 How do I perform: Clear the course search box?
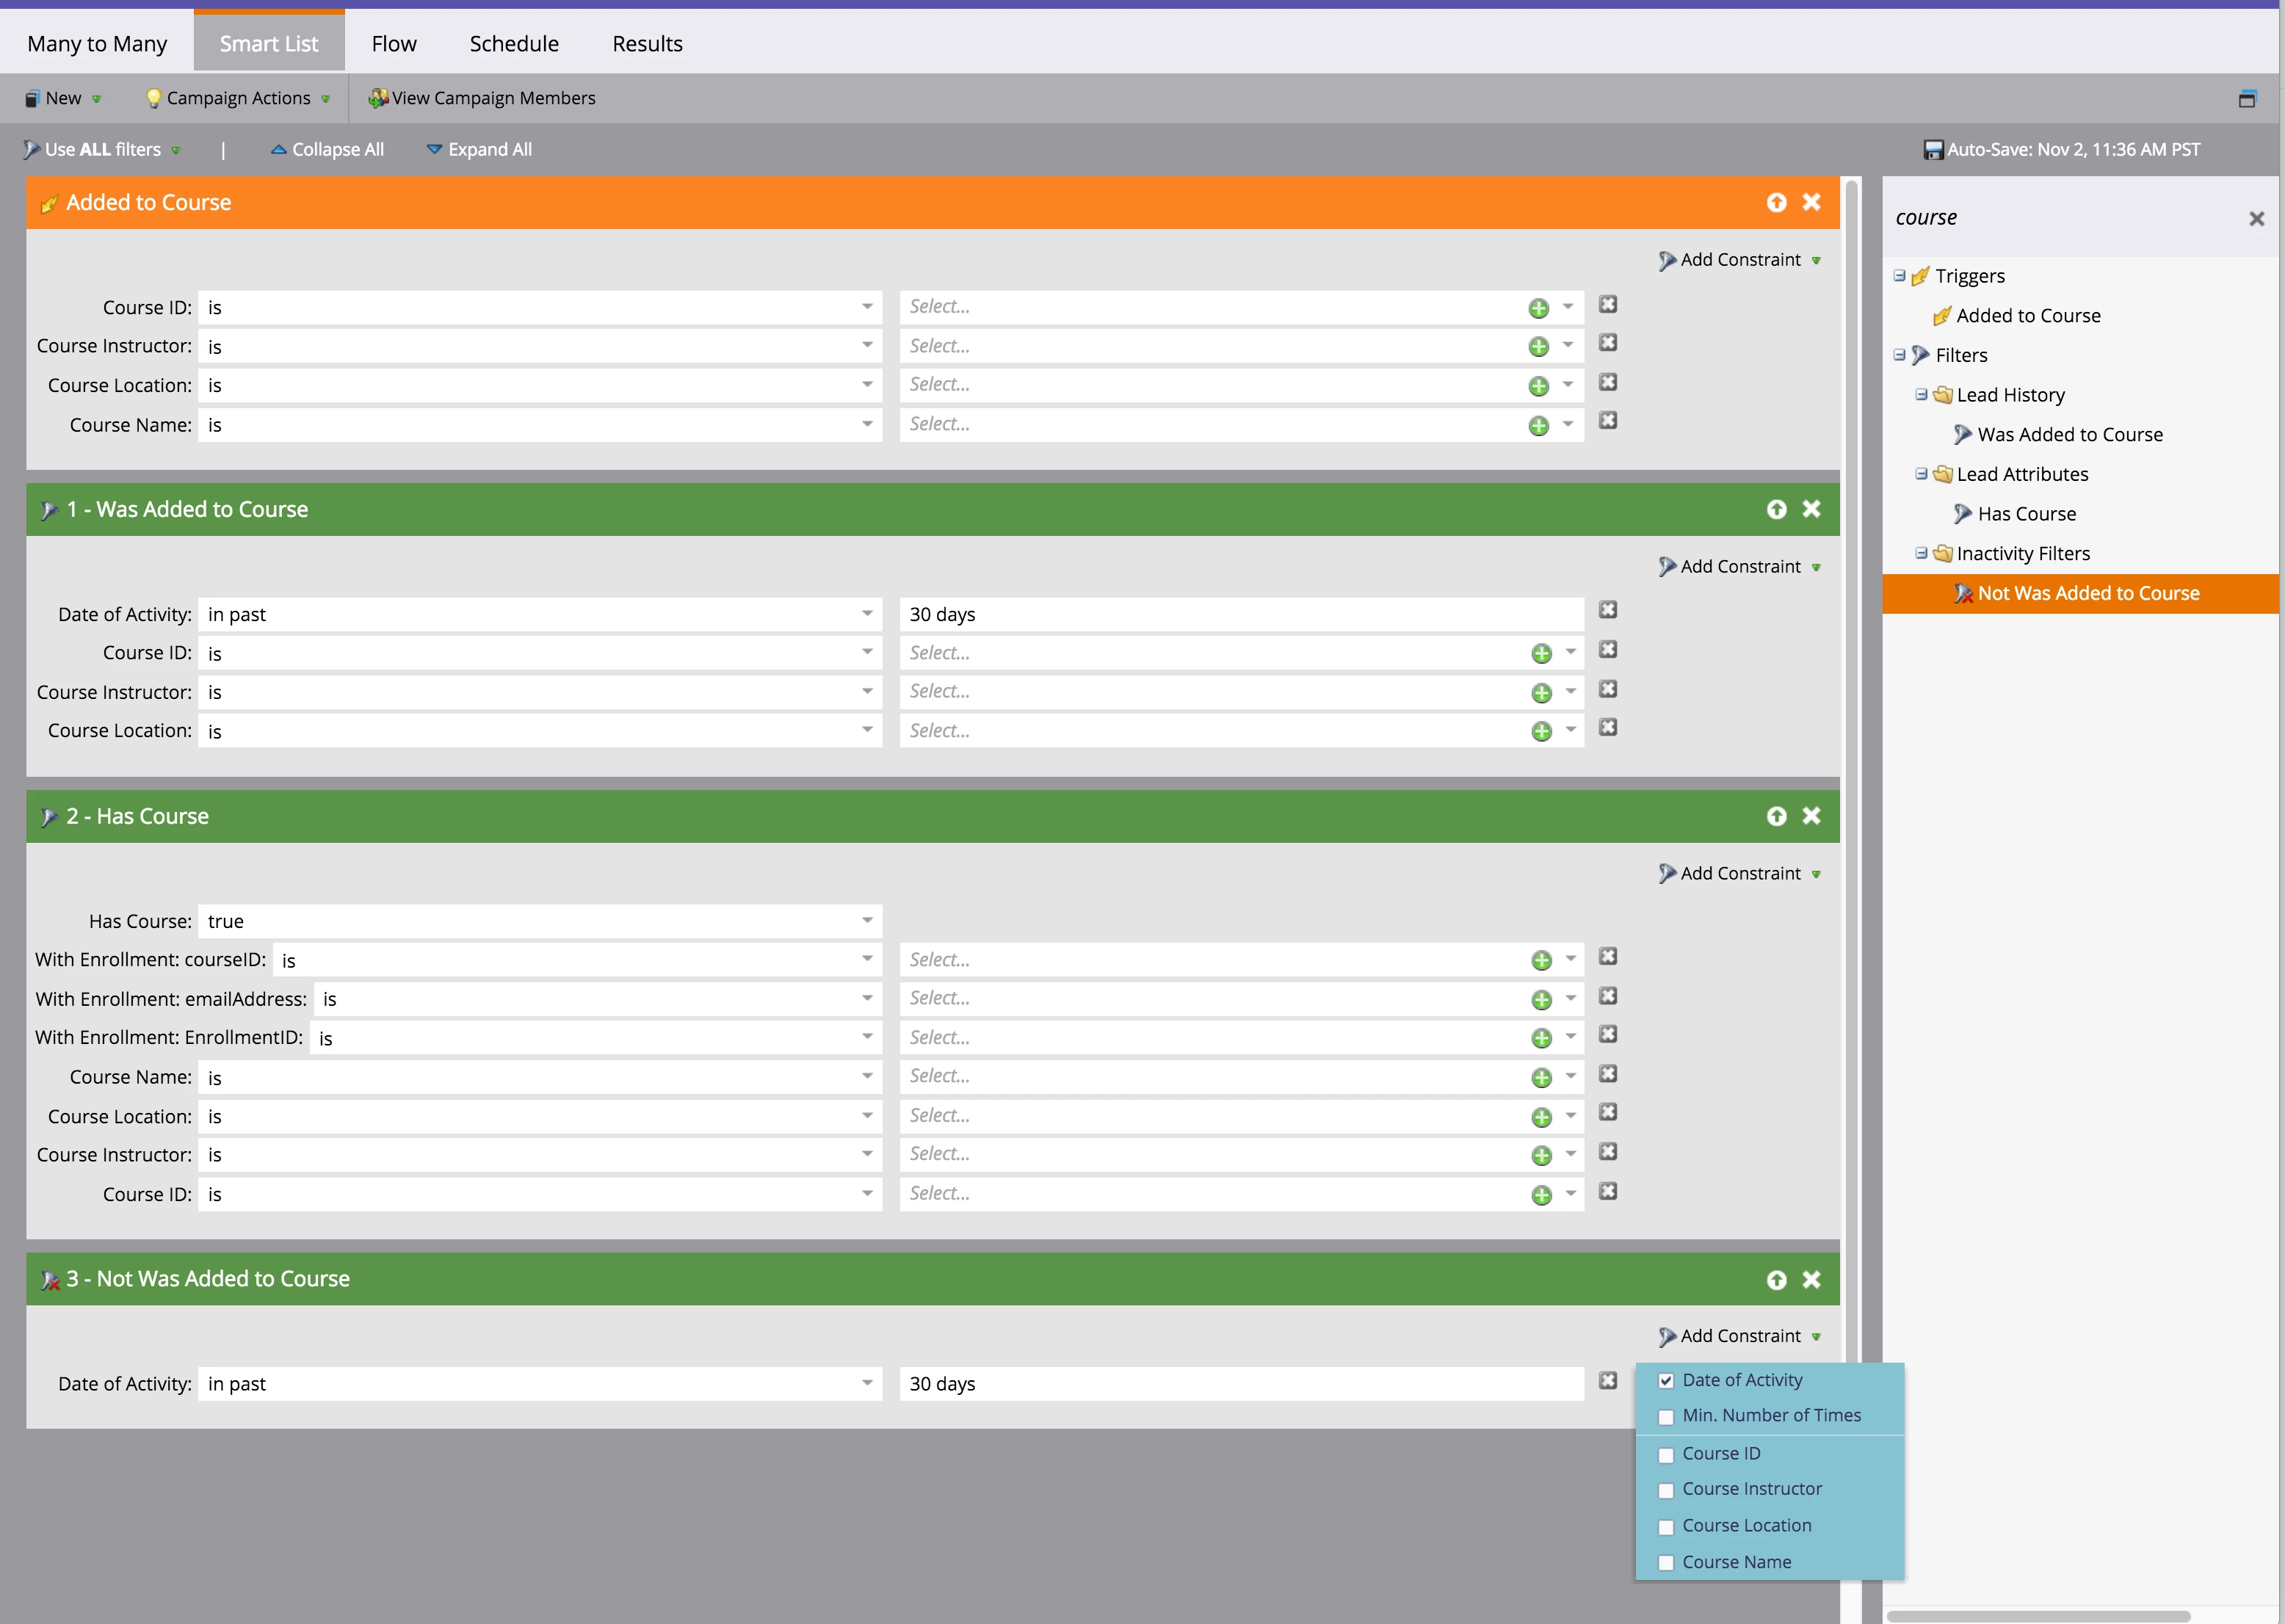click(2256, 218)
